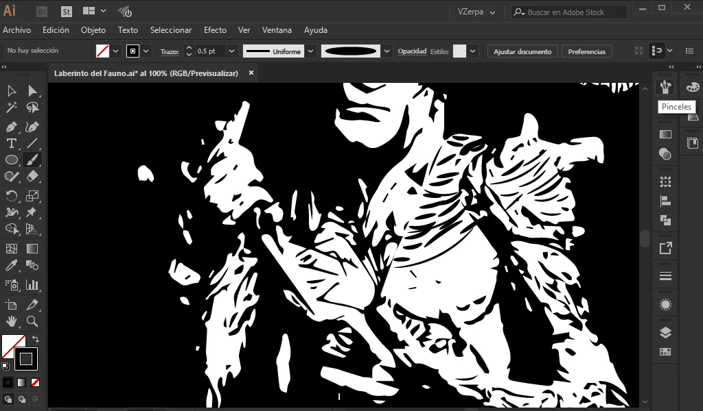This screenshot has width=703, height=411.
Task: Open Adobe Stock via St icon
Action: 67,12
